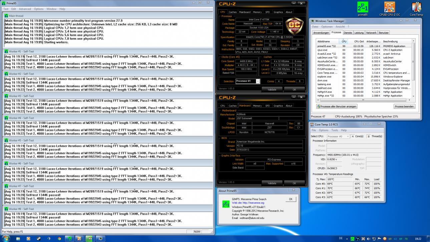Click the Worker #1 Self-Test window icon
The height and width of the screenshot is (242, 430).
6,51
